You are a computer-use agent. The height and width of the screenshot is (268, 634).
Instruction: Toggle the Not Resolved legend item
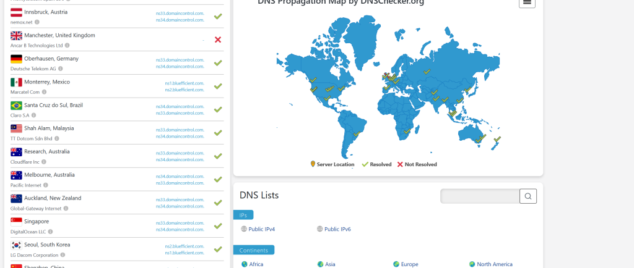point(417,164)
